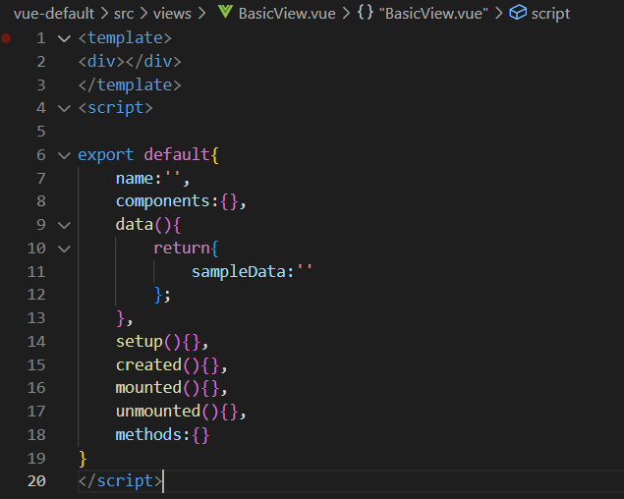624x499 pixels.
Task: Fold the data() function at line 9
Action: click(64, 225)
